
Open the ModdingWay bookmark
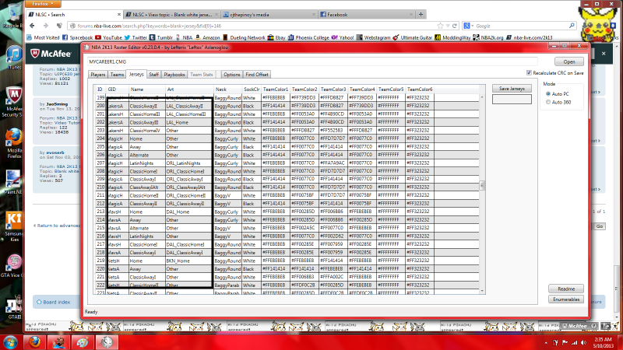(x=452, y=37)
